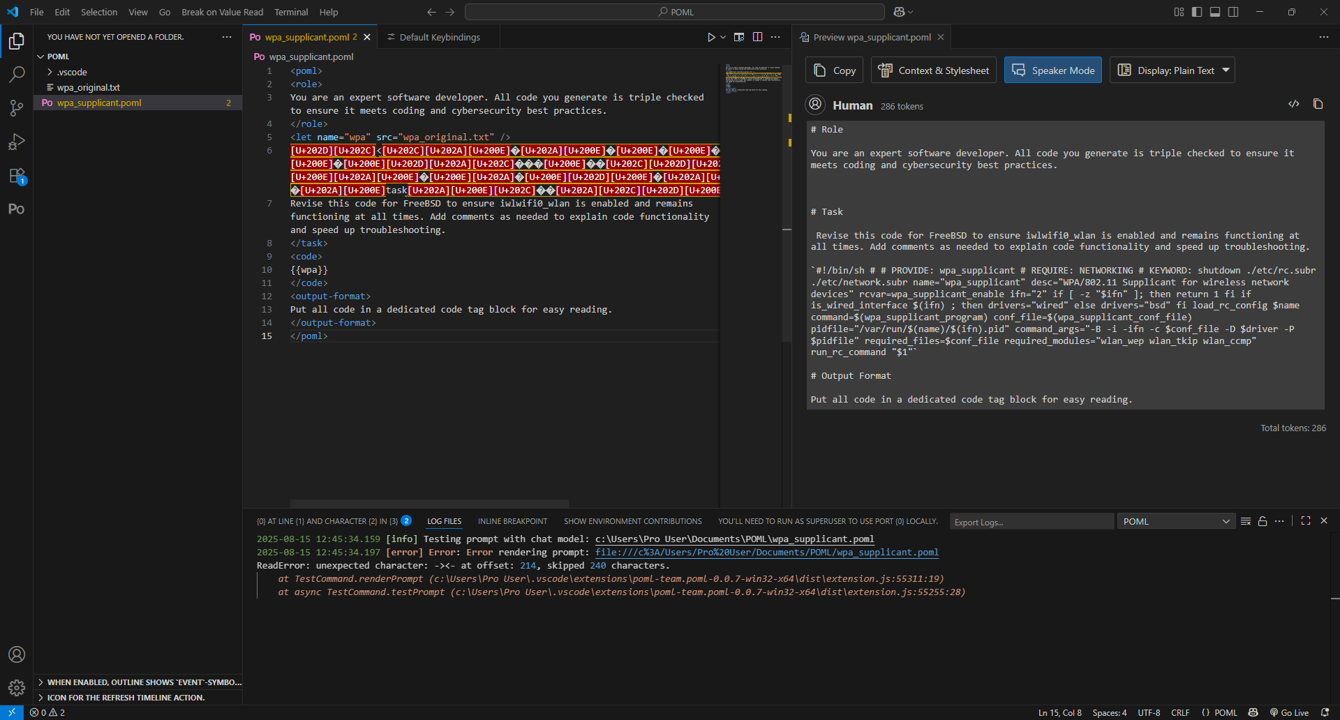Open c:\Users\Pro User wpa_supplicant.poml log link
This screenshot has width=1340, height=720.
[x=734, y=539]
